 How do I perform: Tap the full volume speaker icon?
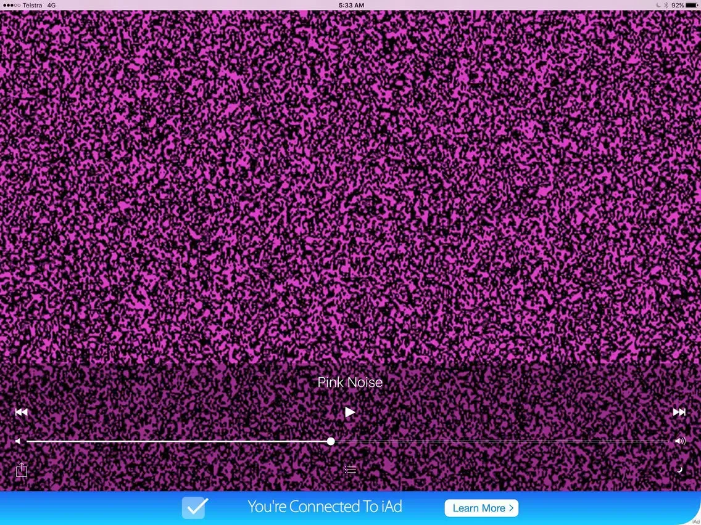(680, 441)
